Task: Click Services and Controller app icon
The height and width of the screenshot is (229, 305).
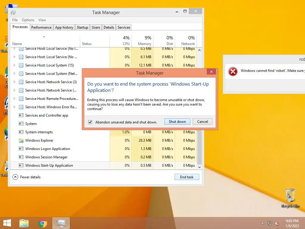Action: click(x=21, y=115)
